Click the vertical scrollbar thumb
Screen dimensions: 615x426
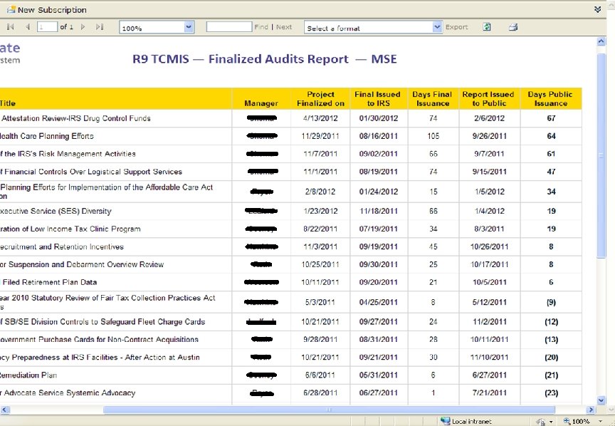click(601, 155)
